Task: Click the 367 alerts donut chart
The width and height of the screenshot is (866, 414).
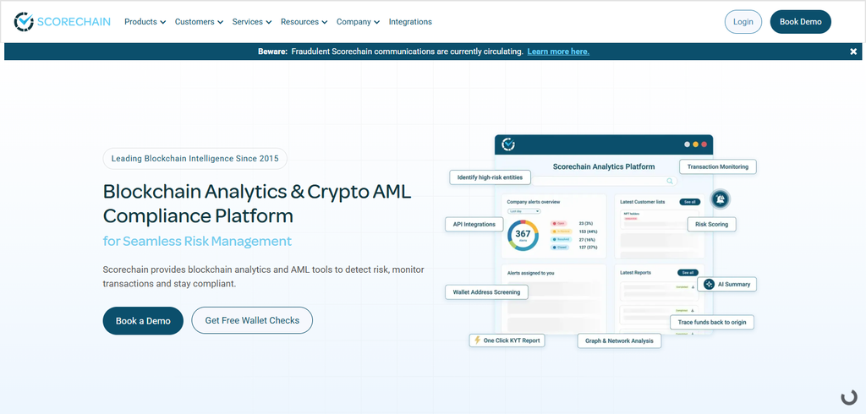Action: [x=523, y=235]
